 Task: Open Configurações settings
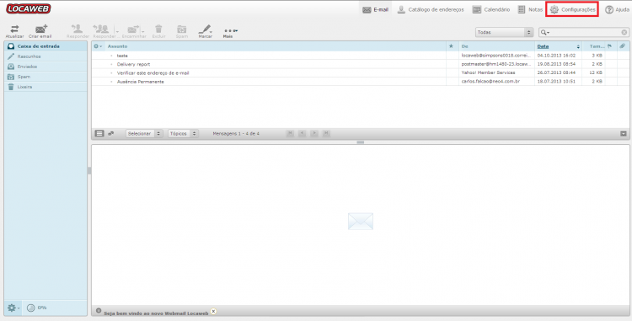572,9
